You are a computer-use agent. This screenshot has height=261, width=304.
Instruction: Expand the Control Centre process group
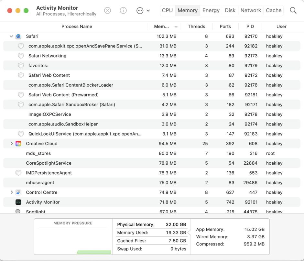pyautogui.click(x=12, y=192)
